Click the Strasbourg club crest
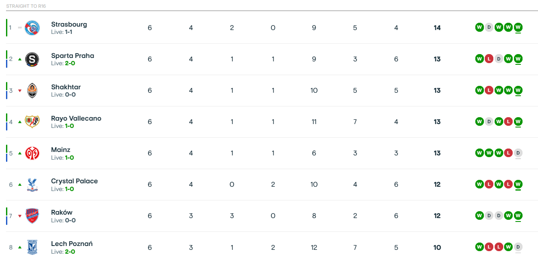This screenshot has height=264, width=538. coord(32,28)
